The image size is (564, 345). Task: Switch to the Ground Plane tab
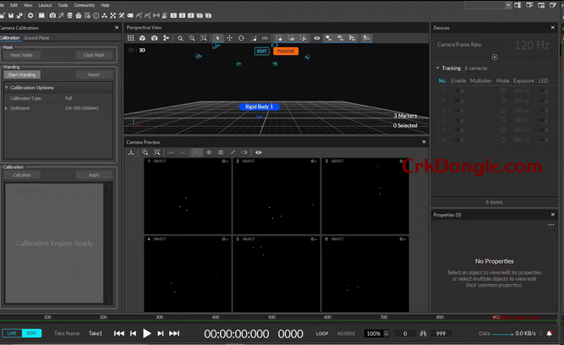(x=36, y=38)
